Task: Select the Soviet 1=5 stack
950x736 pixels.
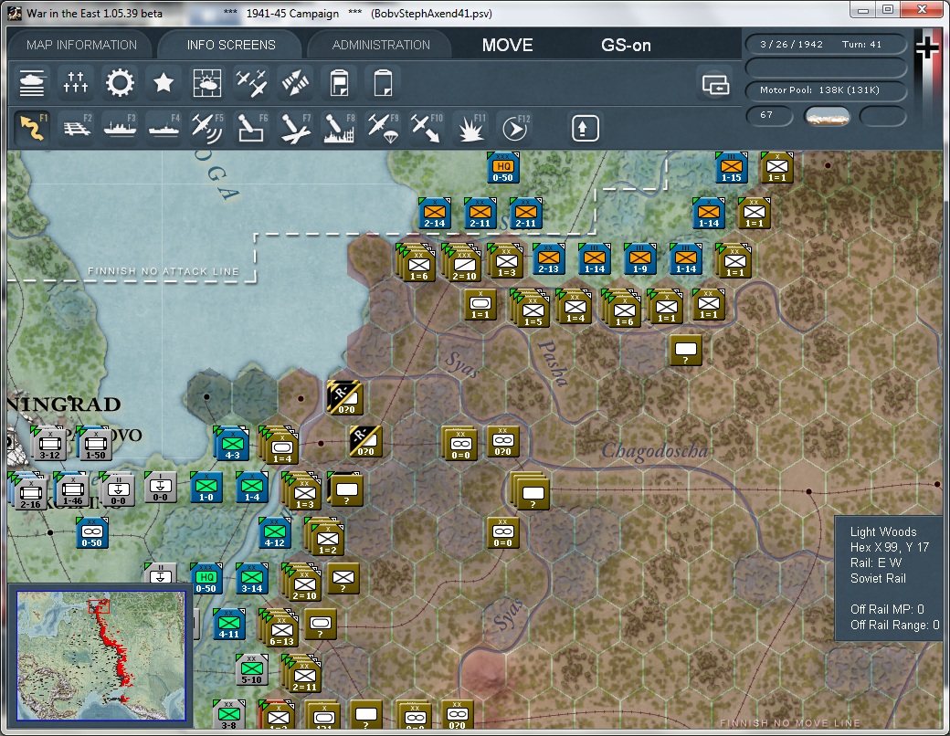Action: [532, 309]
